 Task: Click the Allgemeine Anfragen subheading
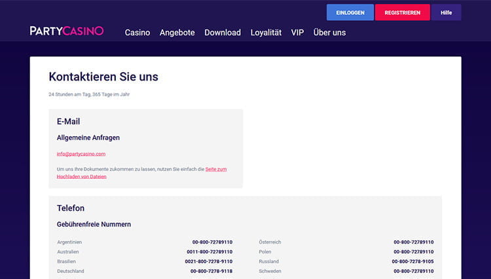(x=88, y=138)
